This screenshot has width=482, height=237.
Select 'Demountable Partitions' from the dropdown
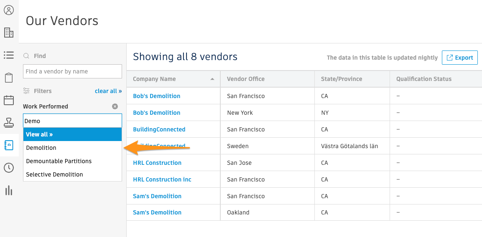point(73,161)
